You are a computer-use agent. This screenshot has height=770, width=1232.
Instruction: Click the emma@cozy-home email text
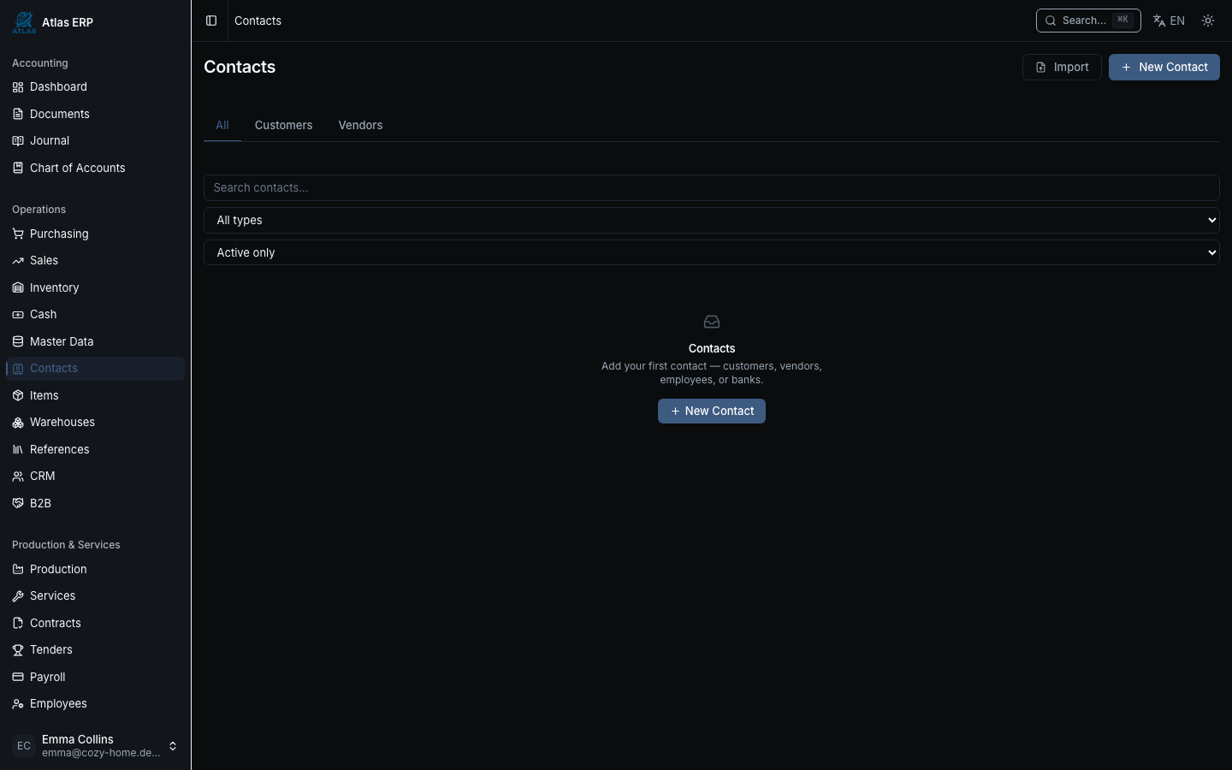tap(101, 753)
